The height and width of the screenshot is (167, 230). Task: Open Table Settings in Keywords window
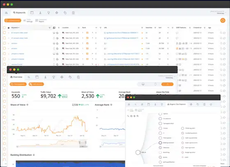[28, 20]
